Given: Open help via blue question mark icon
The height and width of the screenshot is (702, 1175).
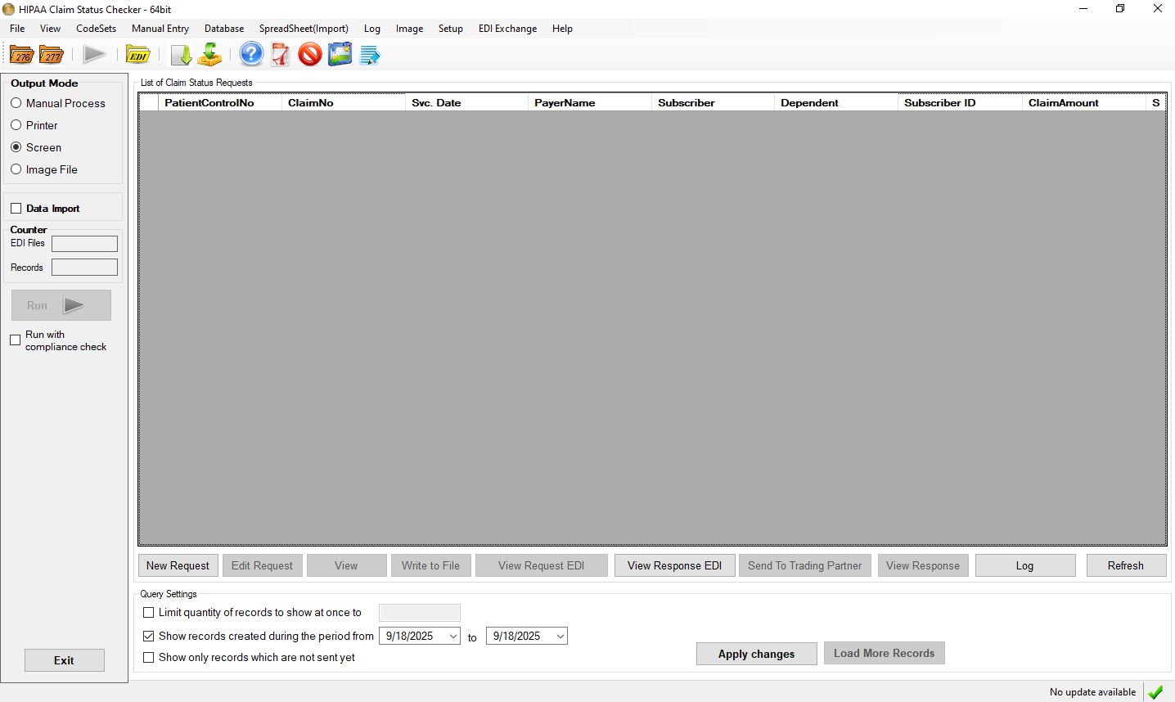Looking at the screenshot, I should (x=251, y=55).
